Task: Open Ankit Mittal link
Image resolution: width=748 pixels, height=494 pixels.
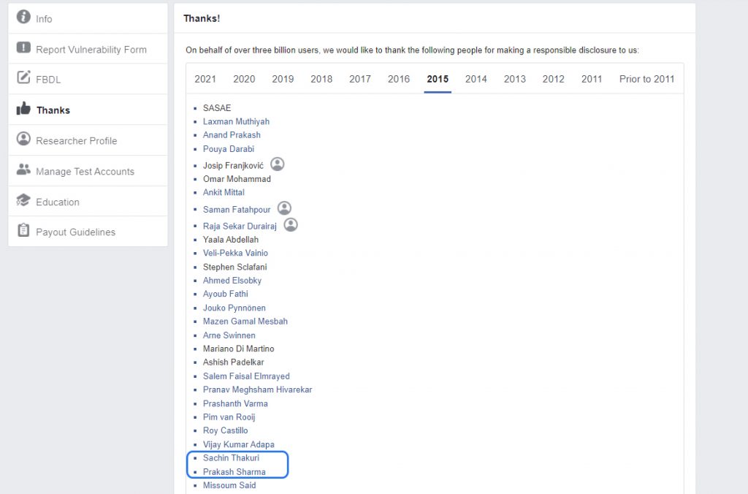Action: coord(224,192)
